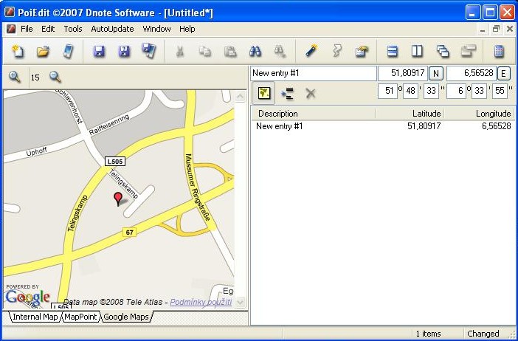Switch to the Internal Map tab
518x341 pixels.
click(x=34, y=317)
